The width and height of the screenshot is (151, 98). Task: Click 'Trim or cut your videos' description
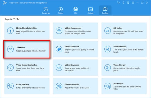coord(128,51)
